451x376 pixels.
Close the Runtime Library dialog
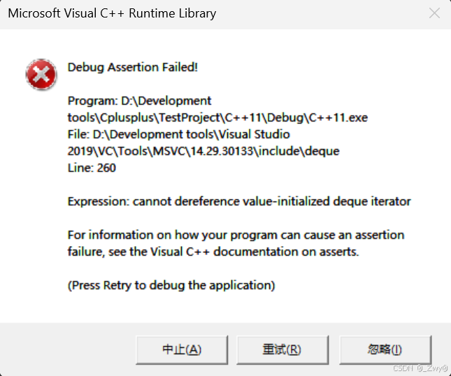(x=434, y=13)
